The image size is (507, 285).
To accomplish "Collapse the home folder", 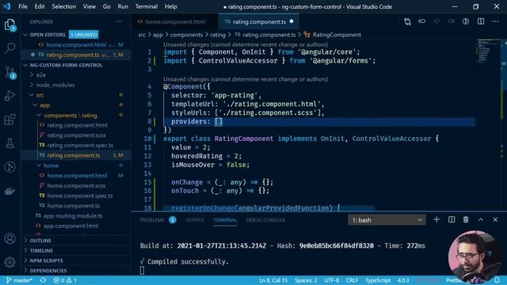I will (51, 165).
